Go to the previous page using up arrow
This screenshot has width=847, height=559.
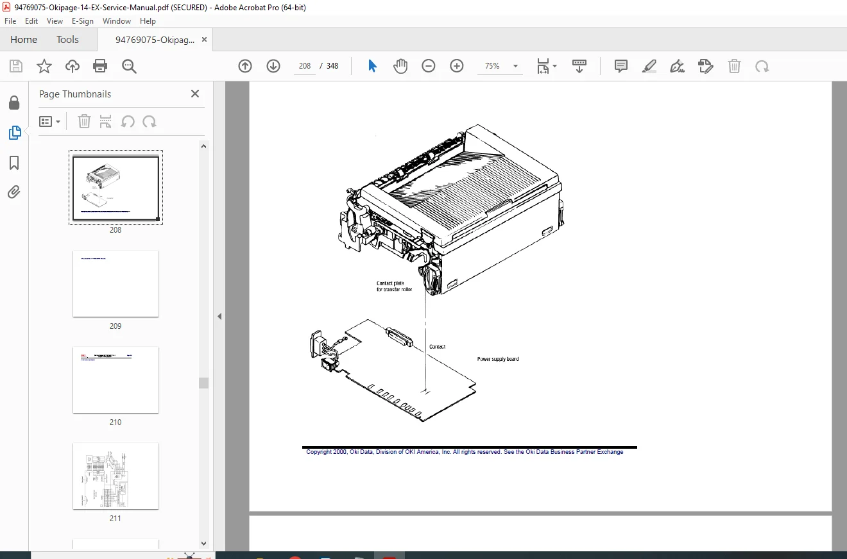[245, 66]
